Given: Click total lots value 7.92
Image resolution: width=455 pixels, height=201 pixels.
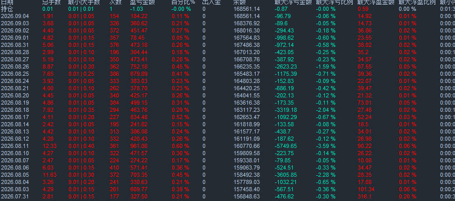Looking at the screenshot, I should (x=48, y=110).
